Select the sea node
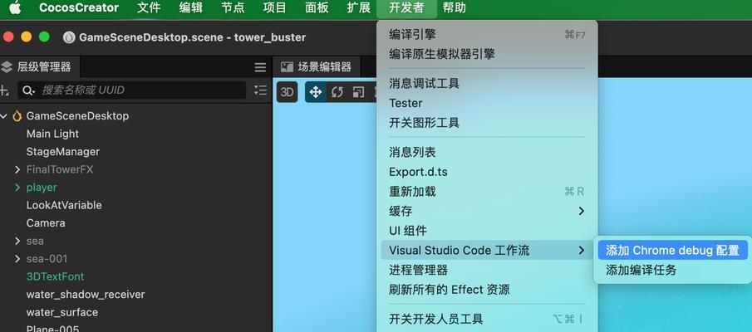This screenshot has width=752, height=332. 35,241
